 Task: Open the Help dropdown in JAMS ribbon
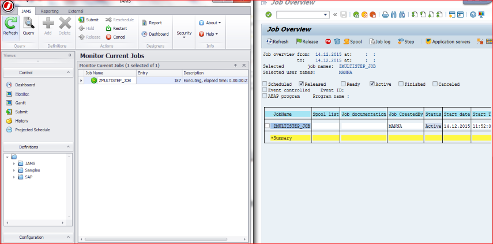coord(209,34)
